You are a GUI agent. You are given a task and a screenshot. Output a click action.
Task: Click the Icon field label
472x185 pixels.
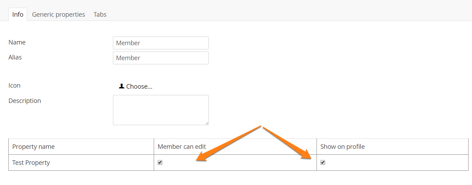pyautogui.click(x=14, y=85)
